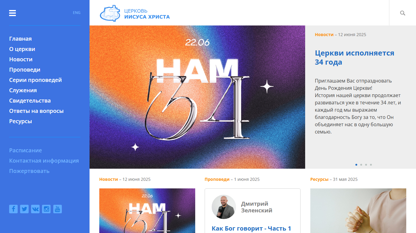Open the VK social icon
Viewport: 416px width, 233px height.
point(35,209)
